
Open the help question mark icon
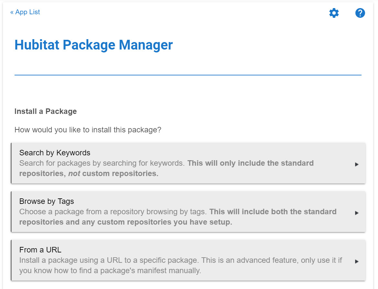[360, 13]
